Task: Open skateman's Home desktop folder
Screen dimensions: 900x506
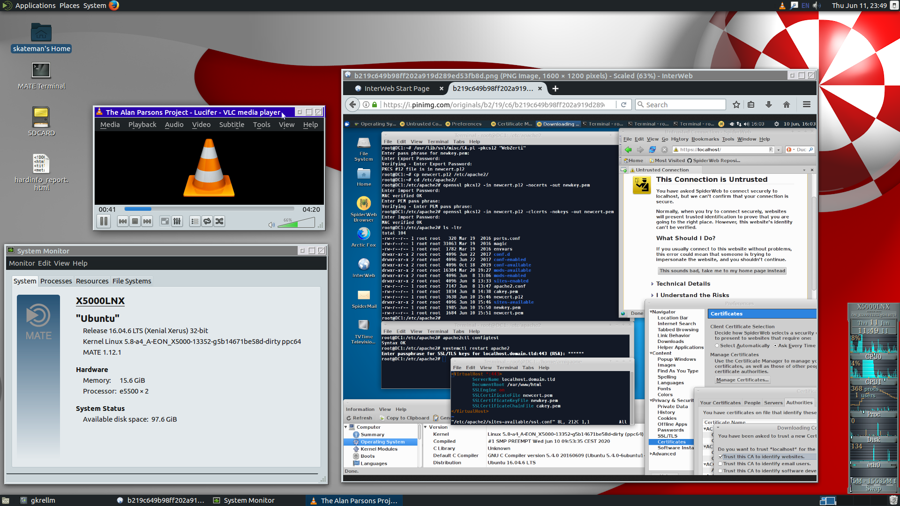Action: 41,37
